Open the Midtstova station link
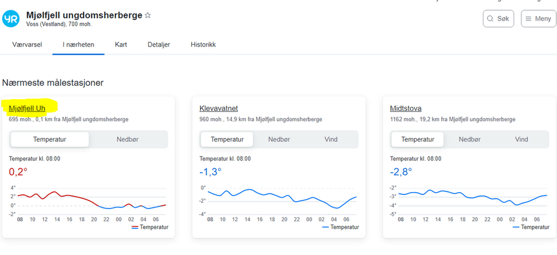The height and width of the screenshot is (255, 557). 407,108
